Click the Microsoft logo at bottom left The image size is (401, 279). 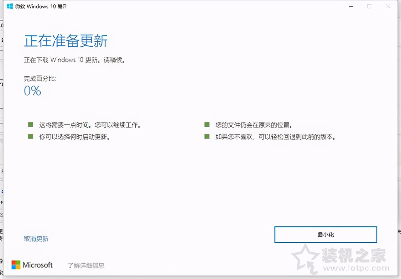click(x=31, y=265)
